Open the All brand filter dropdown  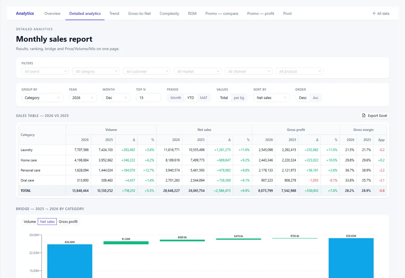[x=45, y=71]
